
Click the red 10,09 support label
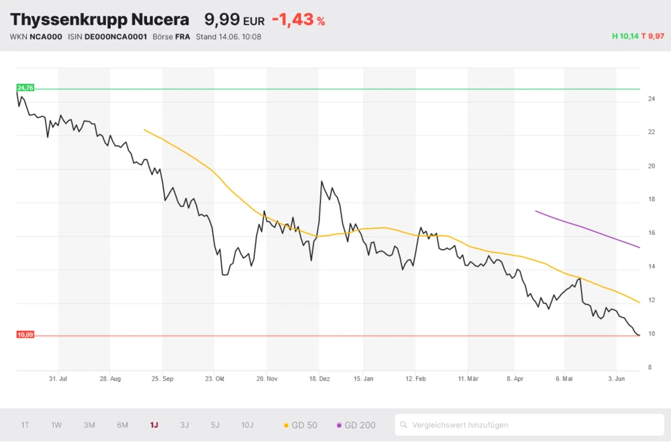pyautogui.click(x=24, y=334)
